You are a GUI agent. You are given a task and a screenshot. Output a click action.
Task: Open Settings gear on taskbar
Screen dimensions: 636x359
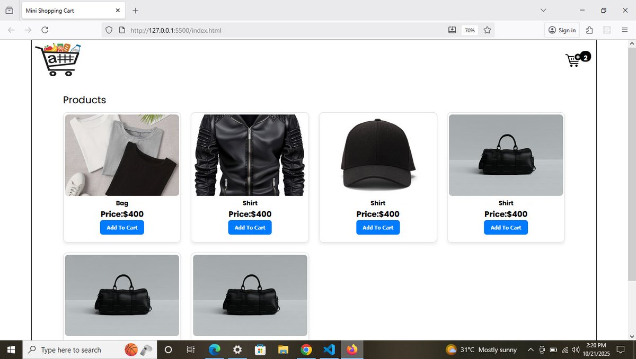coord(237,350)
